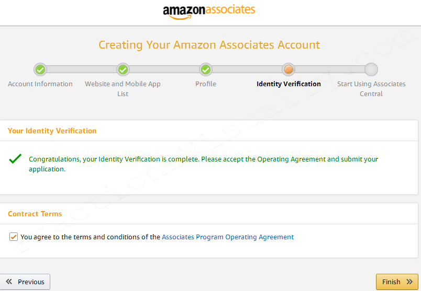421x291 pixels.
Task: Click the Finish button label
Action: (x=391, y=282)
